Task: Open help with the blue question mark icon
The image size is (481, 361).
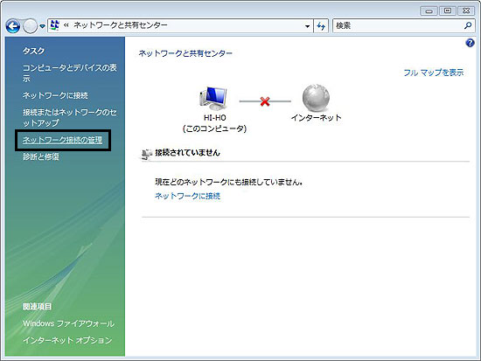Action: [x=470, y=43]
